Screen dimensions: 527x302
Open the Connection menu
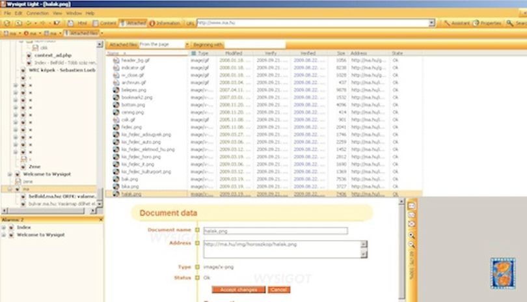point(37,13)
